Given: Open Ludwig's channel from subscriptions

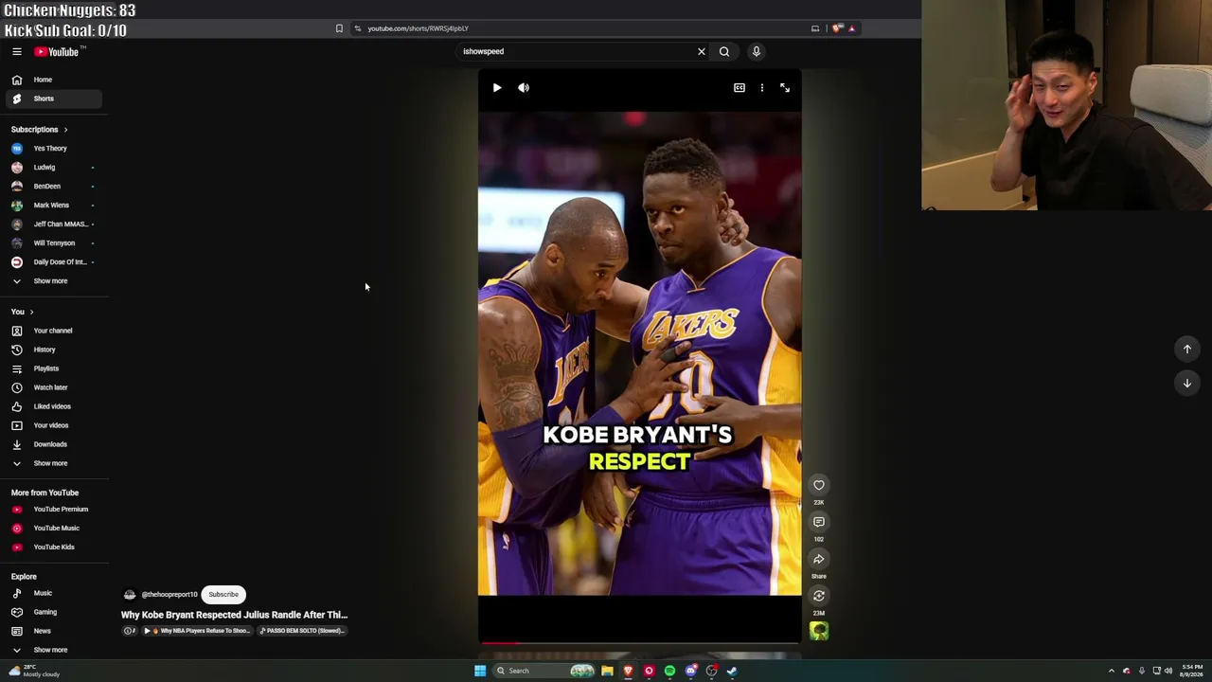Looking at the screenshot, I should tap(54, 168).
